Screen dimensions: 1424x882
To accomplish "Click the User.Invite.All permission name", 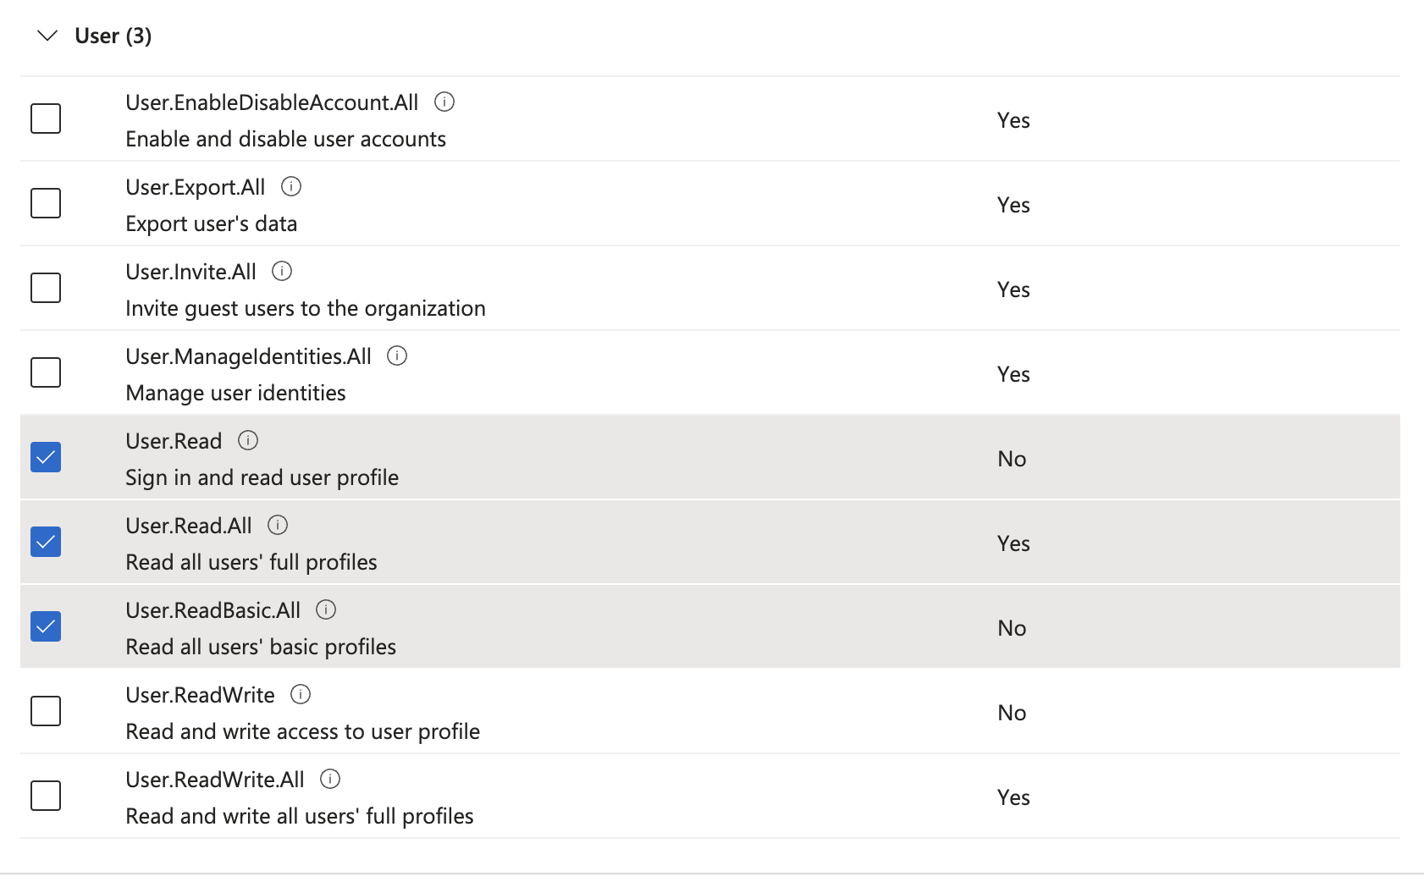I will click(190, 272).
